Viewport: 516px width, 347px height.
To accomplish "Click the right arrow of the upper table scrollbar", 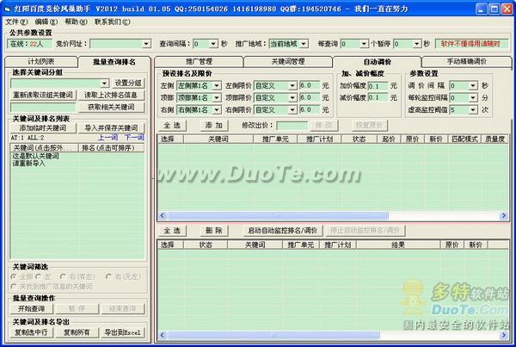I will pos(503,216).
